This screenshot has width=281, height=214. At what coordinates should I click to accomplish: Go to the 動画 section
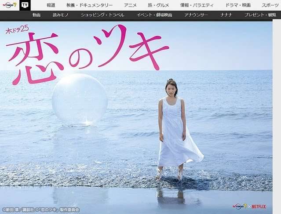pyautogui.click(x=36, y=15)
